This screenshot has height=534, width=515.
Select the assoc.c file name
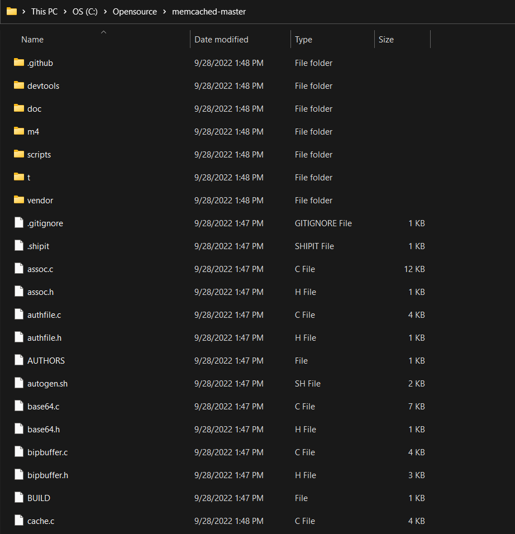tap(40, 269)
